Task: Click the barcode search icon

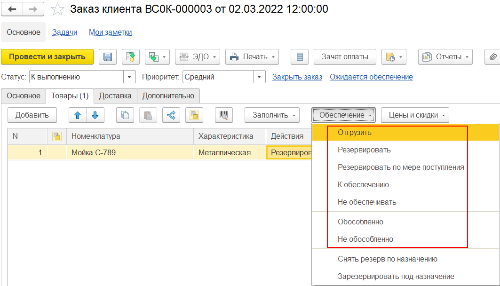Action: click(x=224, y=115)
